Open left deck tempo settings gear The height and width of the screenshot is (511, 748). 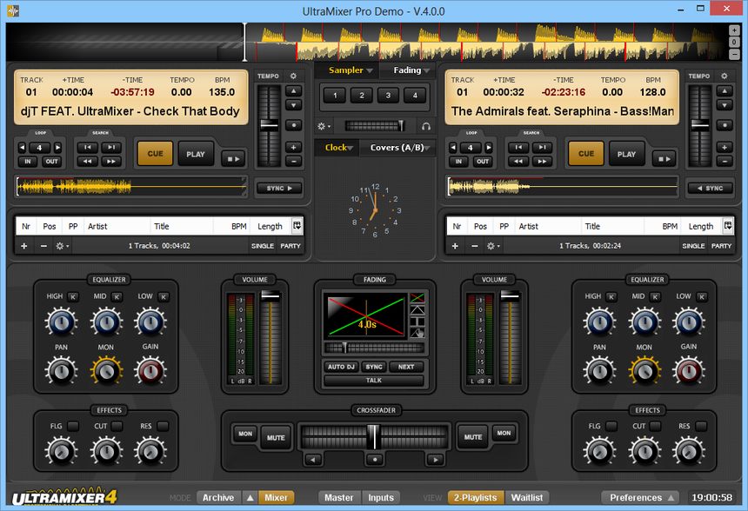tap(293, 76)
